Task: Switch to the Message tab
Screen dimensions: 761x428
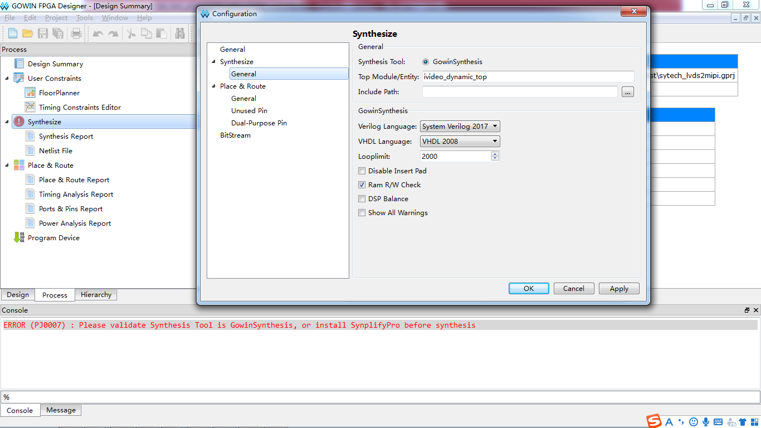Action: (61, 410)
